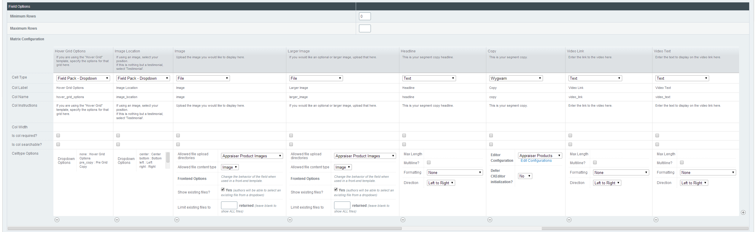Screen dimensions: 756x232
Task: Remove the Video Link column
Action: 569,220
